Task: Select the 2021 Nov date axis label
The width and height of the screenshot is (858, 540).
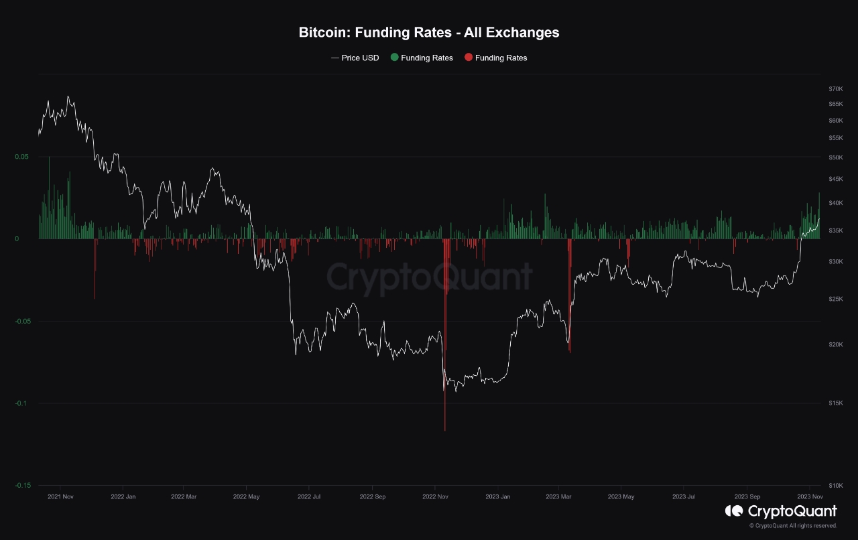Action: [x=60, y=496]
